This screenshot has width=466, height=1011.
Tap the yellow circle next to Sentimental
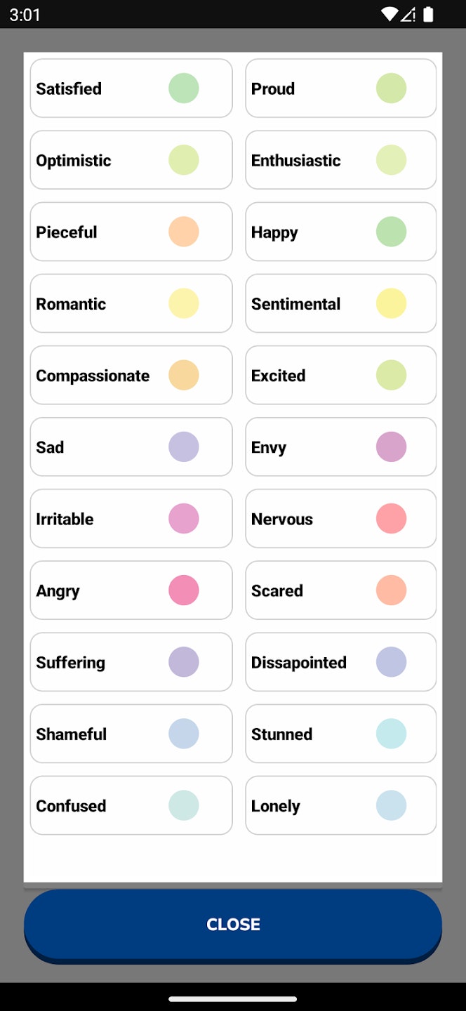tap(392, 303)
